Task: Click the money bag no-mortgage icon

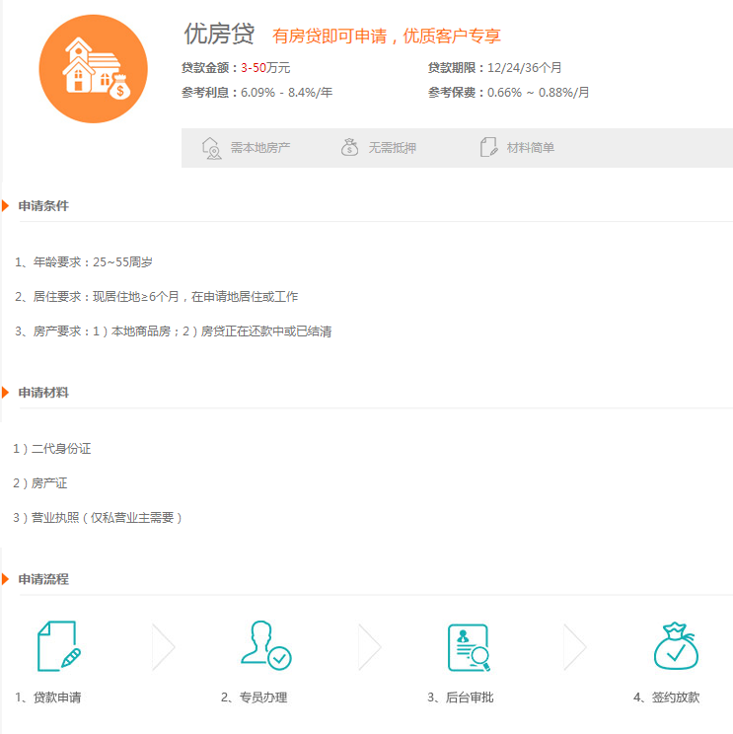Action: (349, 147)
